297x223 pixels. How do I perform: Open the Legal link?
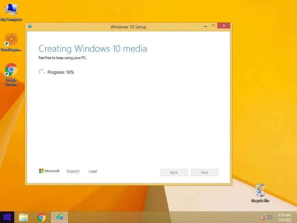tap(93, 171)
